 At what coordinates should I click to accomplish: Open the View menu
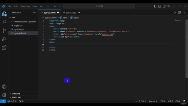coord(35,6)
